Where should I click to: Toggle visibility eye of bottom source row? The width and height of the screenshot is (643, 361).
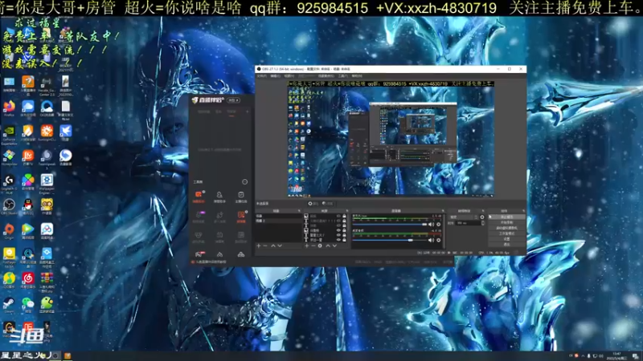(338, 240)
